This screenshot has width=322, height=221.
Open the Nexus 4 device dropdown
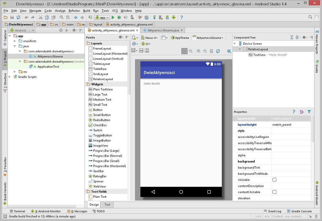(149, 38)
